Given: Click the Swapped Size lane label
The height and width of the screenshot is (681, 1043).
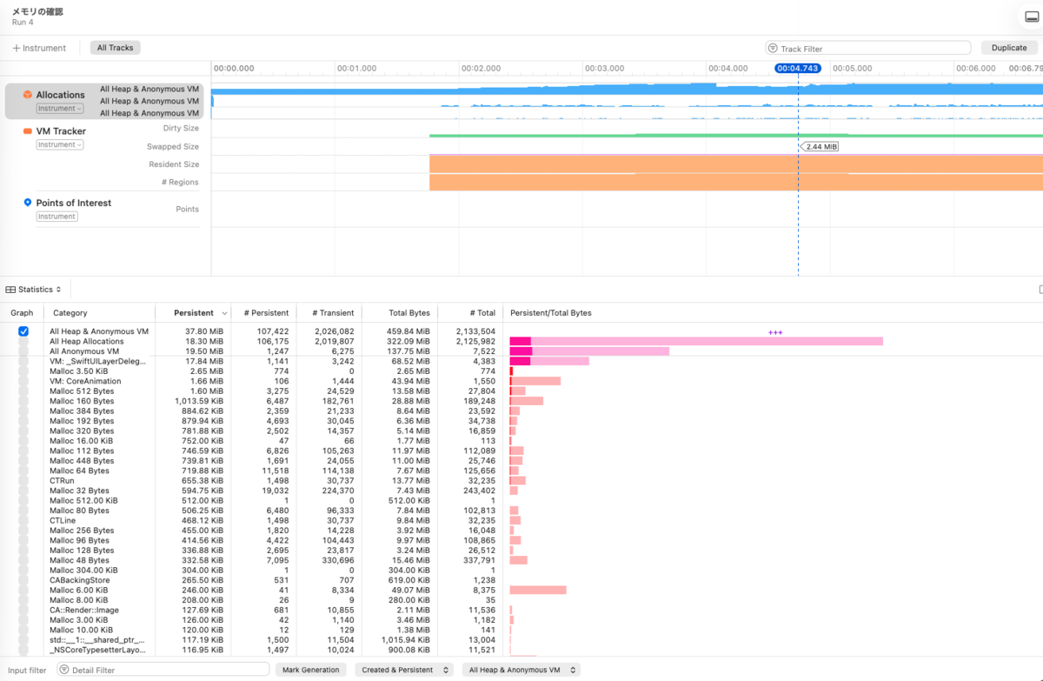Looking at the screenshot, I should [173, 147].
